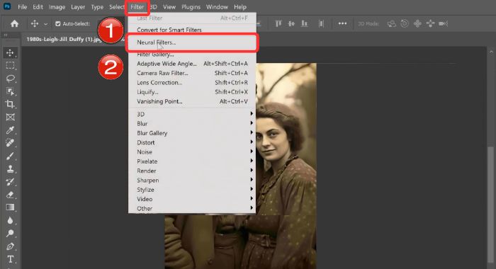Expand the Stylize submenu
The image size is (496, 269).
192,190
